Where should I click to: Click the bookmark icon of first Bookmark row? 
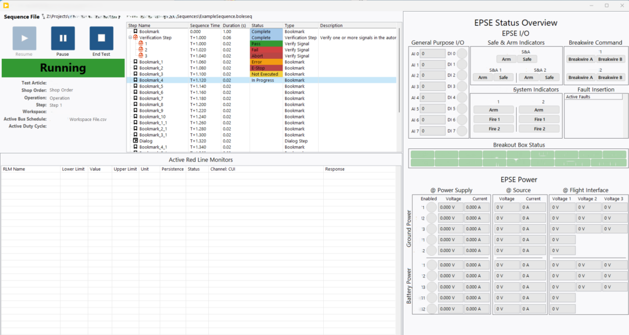[x=136, y=31]
